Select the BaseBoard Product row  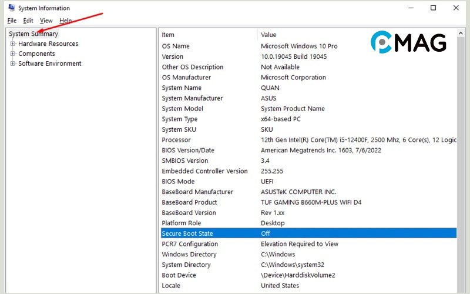pyautogui.click(x=309, y=202)
